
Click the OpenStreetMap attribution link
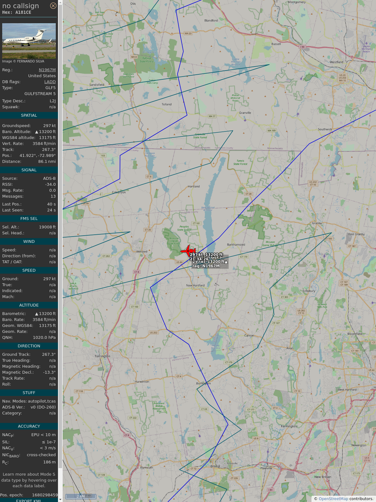333,499
